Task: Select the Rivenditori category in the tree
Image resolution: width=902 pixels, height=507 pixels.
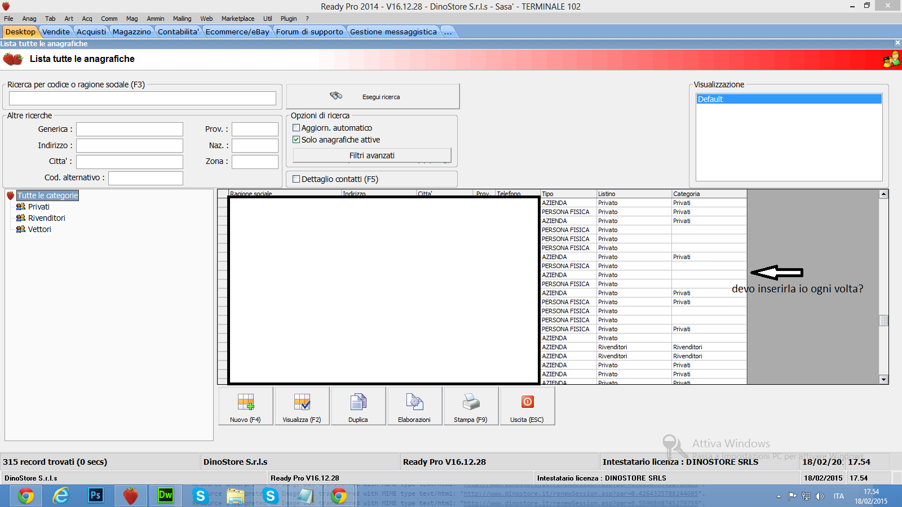Action: click(x=46, y=218)
